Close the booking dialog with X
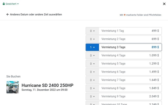 164,4
